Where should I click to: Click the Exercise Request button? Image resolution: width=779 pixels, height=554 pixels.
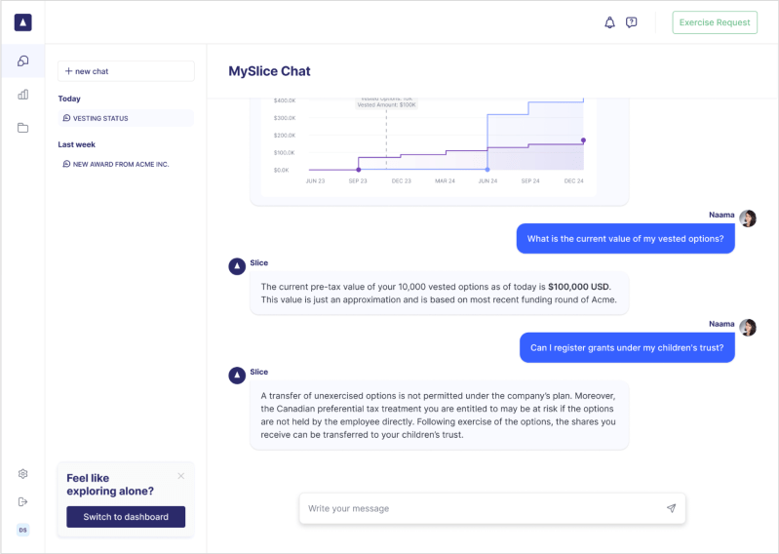point(715,22)
